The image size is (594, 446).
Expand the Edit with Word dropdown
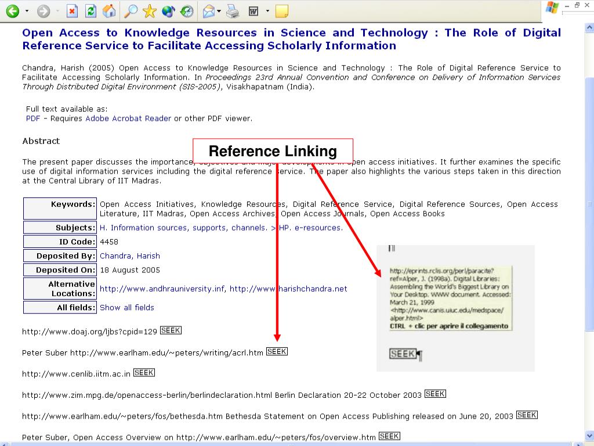pos(267,11)
